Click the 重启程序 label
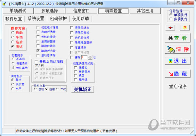 tap(178, 87)
